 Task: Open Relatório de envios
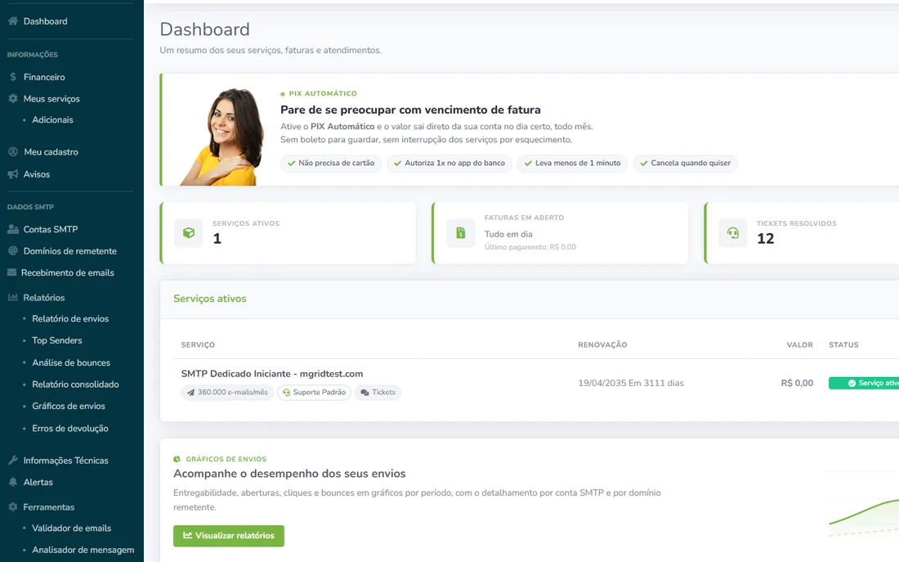72,318
